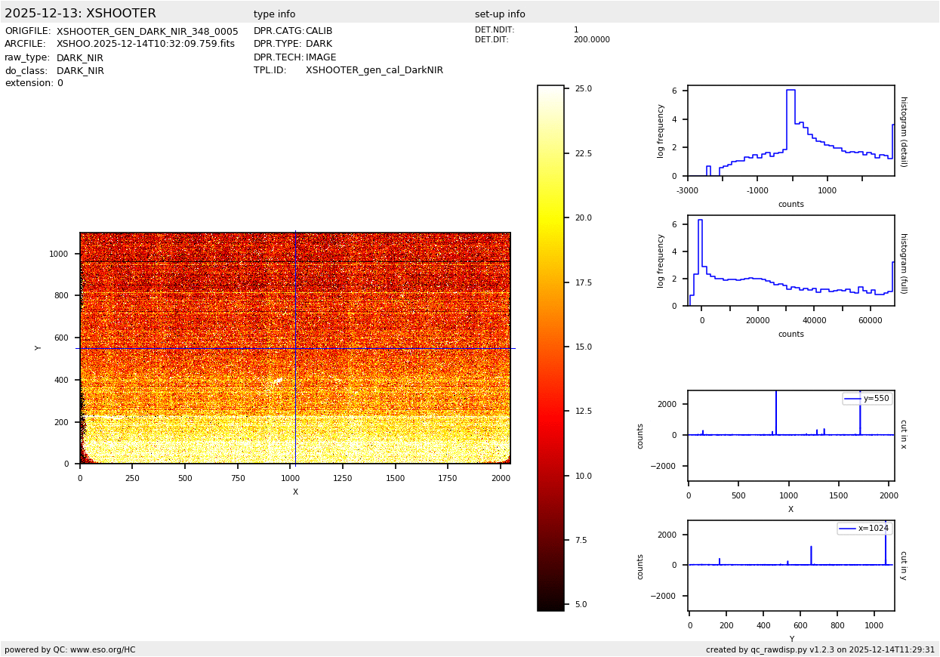Click the DET.DIT value 200.0000
940x657 pixels.
(591, 40)
